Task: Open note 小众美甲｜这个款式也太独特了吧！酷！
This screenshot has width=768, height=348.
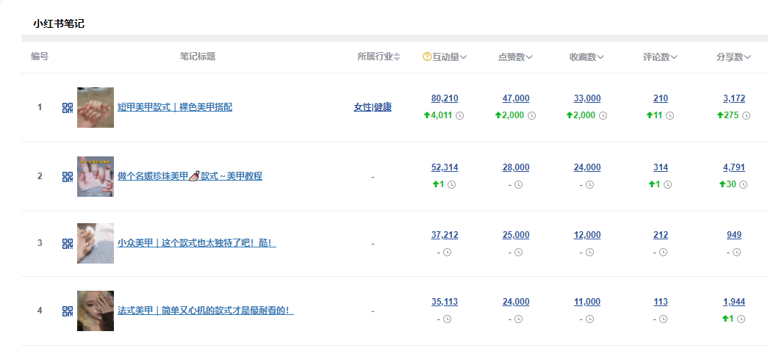Action: pos(197,243)
